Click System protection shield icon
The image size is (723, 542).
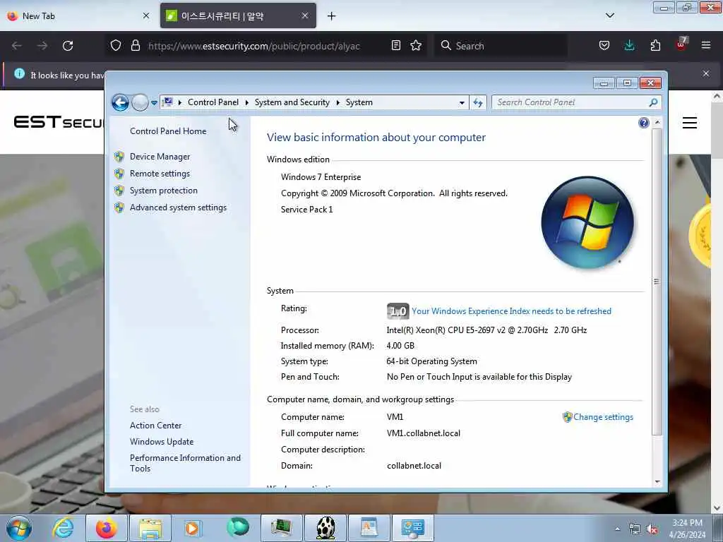pyautogui.click(x=119, y=191)
